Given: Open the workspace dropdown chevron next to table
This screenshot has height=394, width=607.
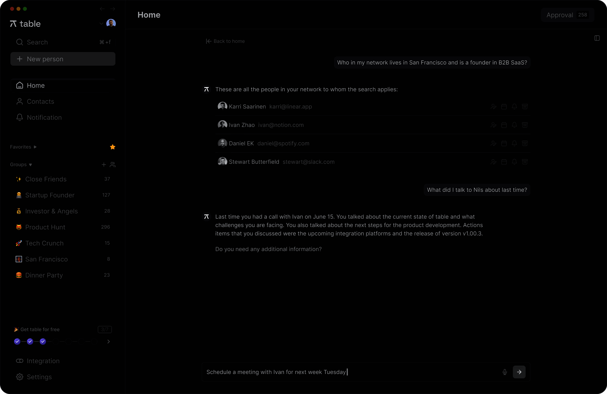Looking at the screenshot, I should click(x=101, y=24).
